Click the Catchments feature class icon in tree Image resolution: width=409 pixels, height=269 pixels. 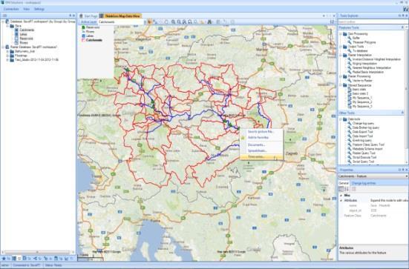tap(16, 30)
